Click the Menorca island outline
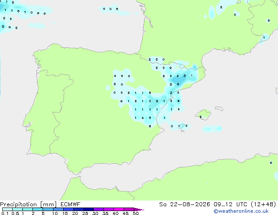The height and width of the screenshot is (215, 278). pyautogui.click(x=219, y=108)
